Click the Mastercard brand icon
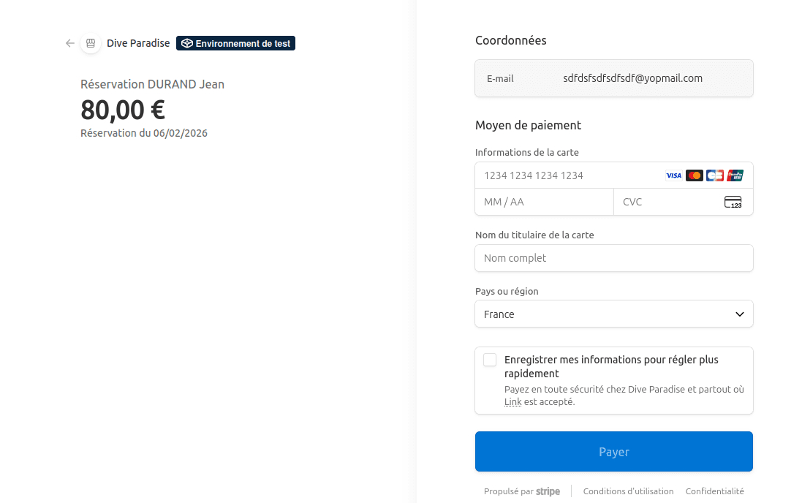This screenshot has width=802, height=503. point(693,175)
